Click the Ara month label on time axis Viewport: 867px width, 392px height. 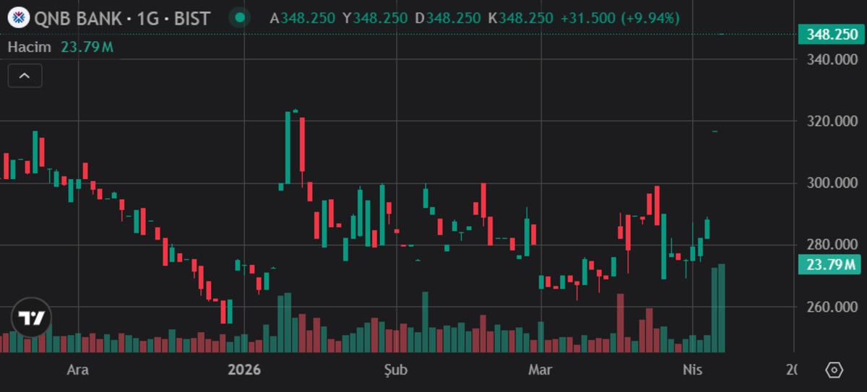tap(77, 370)
